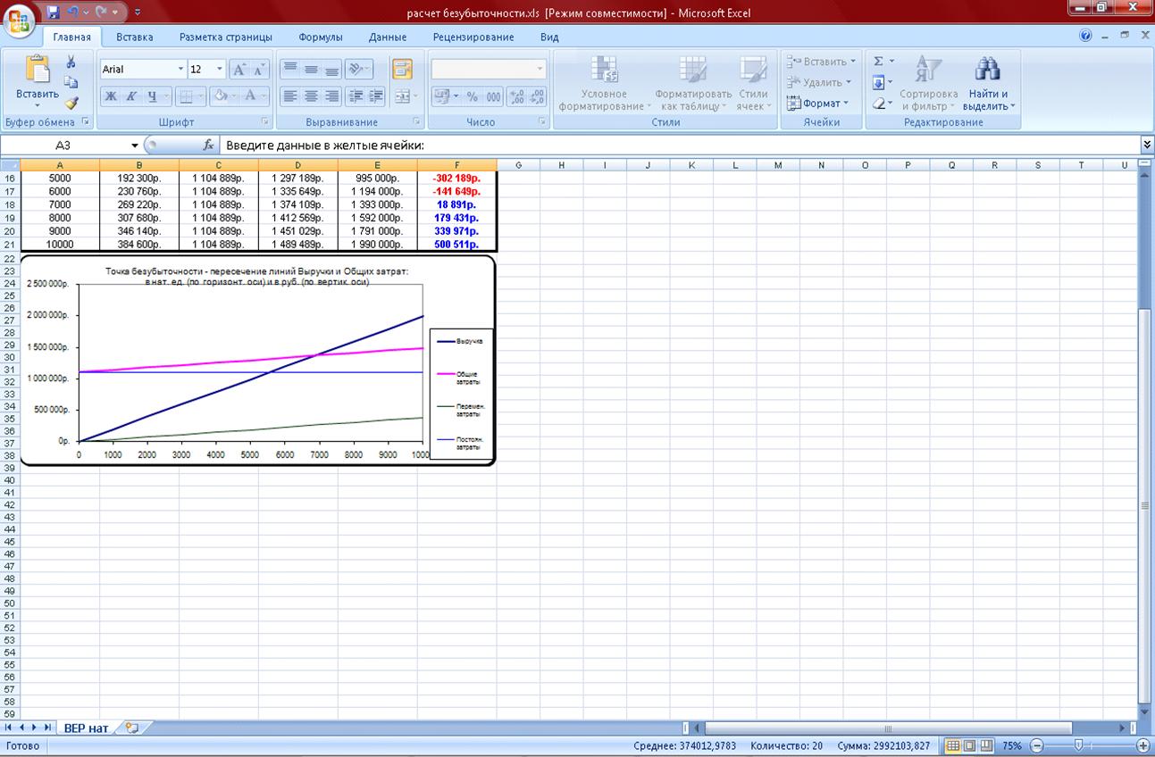Screen dimensions: 1155x757
Task: Click the Cut scissors icon
Action: (x=71, y=62)
